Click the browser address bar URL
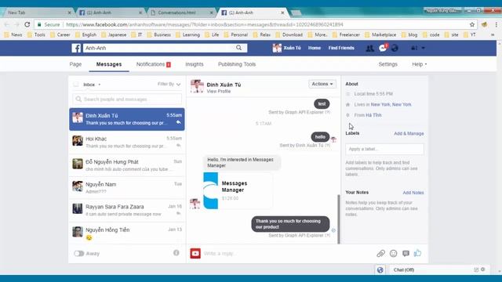 [204, 24]
